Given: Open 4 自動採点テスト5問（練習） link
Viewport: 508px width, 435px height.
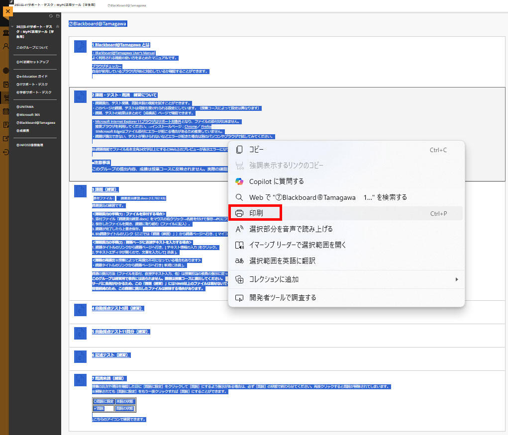Looking at the screenshot, I should pos(117,308).
